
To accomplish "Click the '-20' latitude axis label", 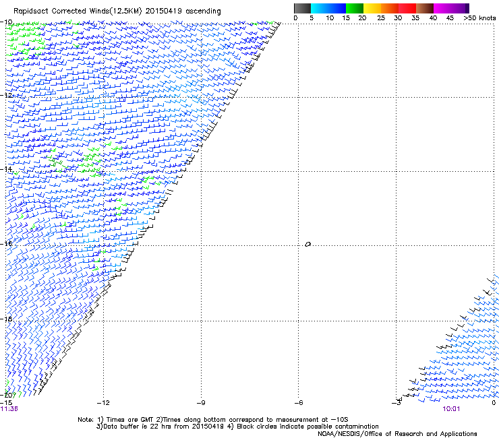I will [7, 395].
